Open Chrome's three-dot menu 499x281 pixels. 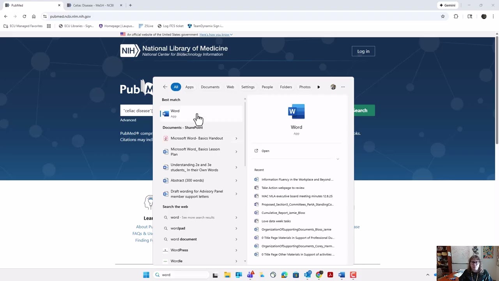pos(493,16)
